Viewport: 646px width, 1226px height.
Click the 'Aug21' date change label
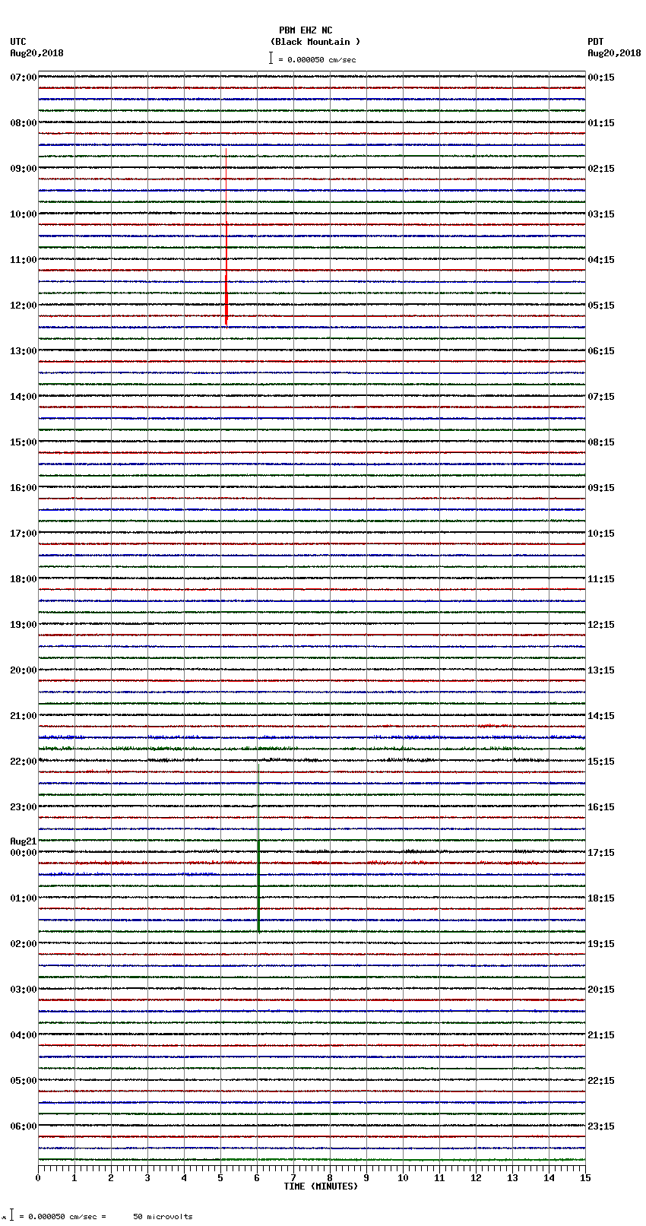[24, 841]
